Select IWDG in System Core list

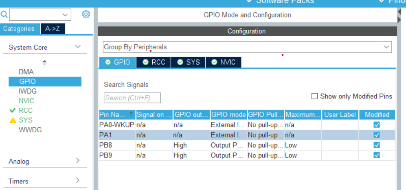click(x=28, y=91)
